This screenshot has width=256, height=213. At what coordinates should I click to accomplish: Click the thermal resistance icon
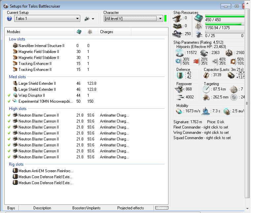tap(196, 61)
